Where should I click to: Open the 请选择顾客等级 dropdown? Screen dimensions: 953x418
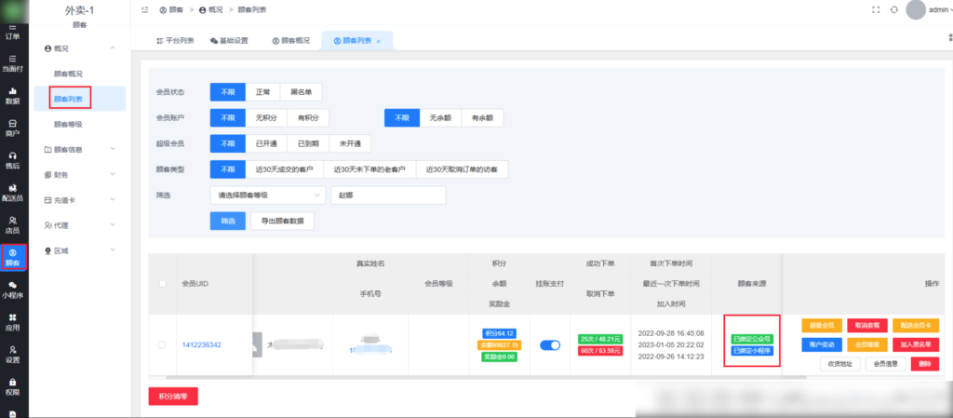268,195
